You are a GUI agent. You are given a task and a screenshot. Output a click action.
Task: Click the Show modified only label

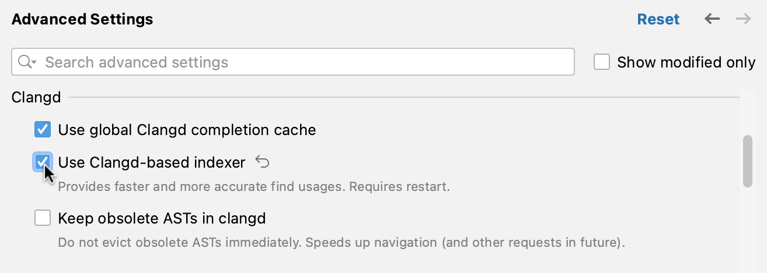[686, 62]
